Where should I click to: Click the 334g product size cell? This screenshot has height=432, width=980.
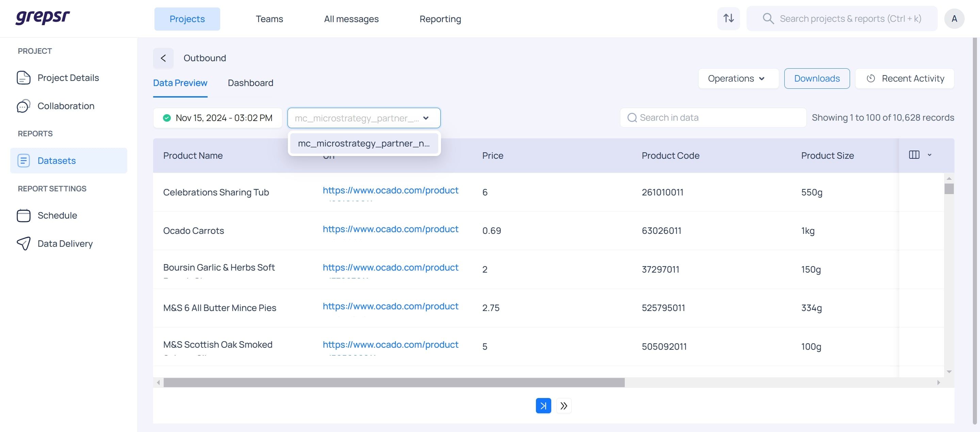pos(812,308)
